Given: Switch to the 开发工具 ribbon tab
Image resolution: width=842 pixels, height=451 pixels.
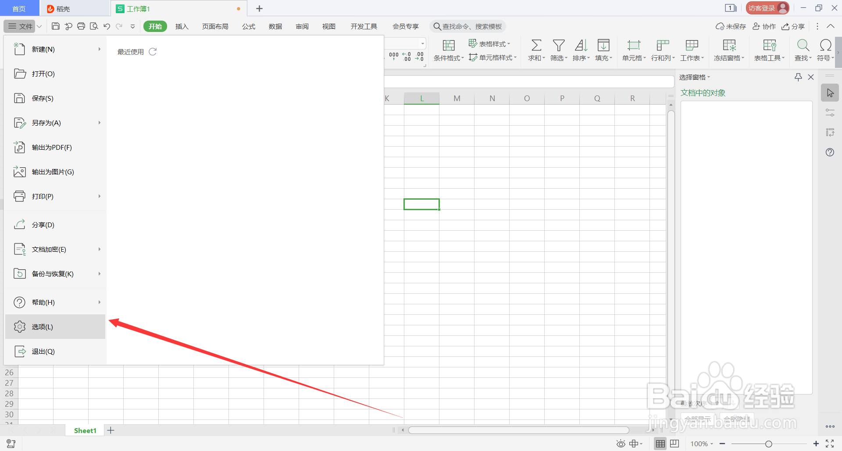Looking at the screenshot, I should point(364,26).
